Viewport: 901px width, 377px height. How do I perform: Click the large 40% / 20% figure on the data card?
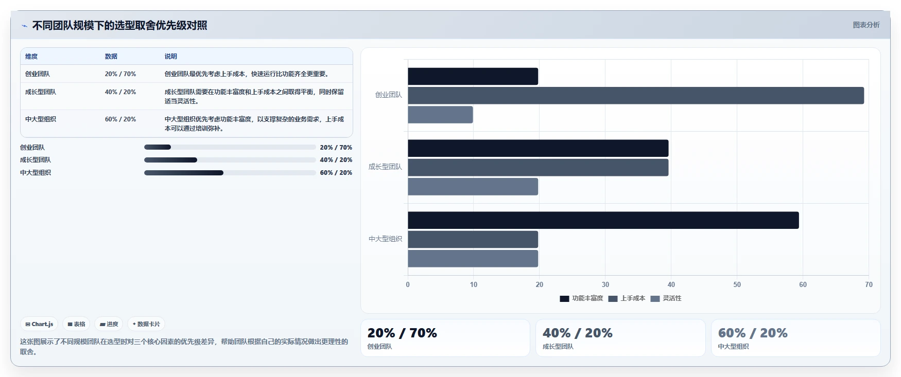(x=578, y=333)
